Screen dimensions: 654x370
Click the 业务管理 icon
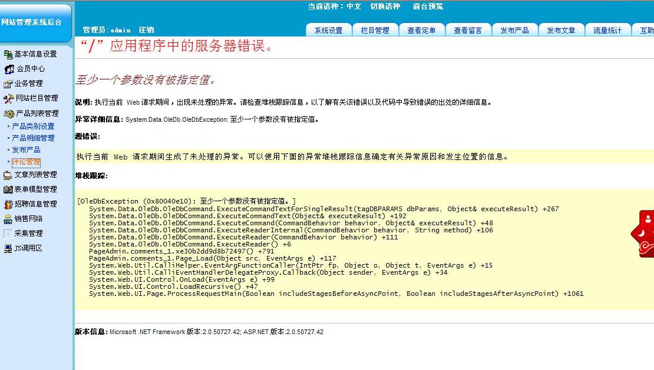[8, 84]
